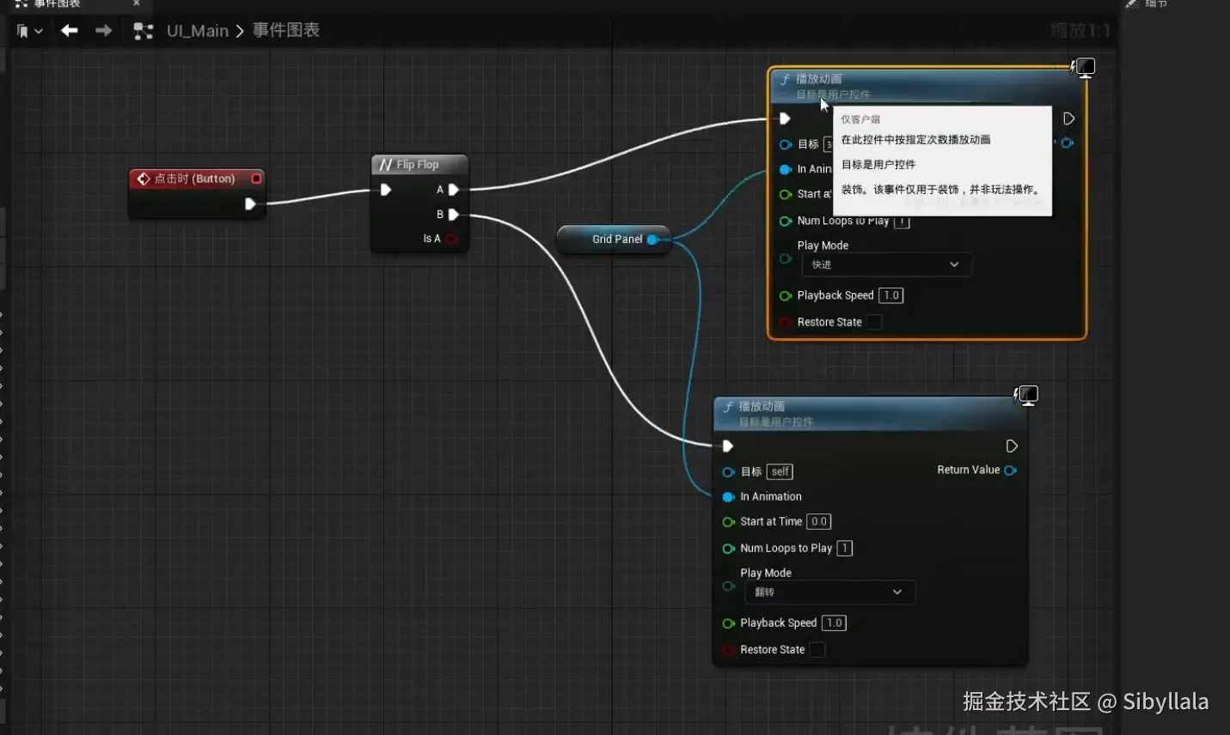Click the exec output pin of the Button event
Screen dimensions: 1230x735
click(x=250, y=203)
